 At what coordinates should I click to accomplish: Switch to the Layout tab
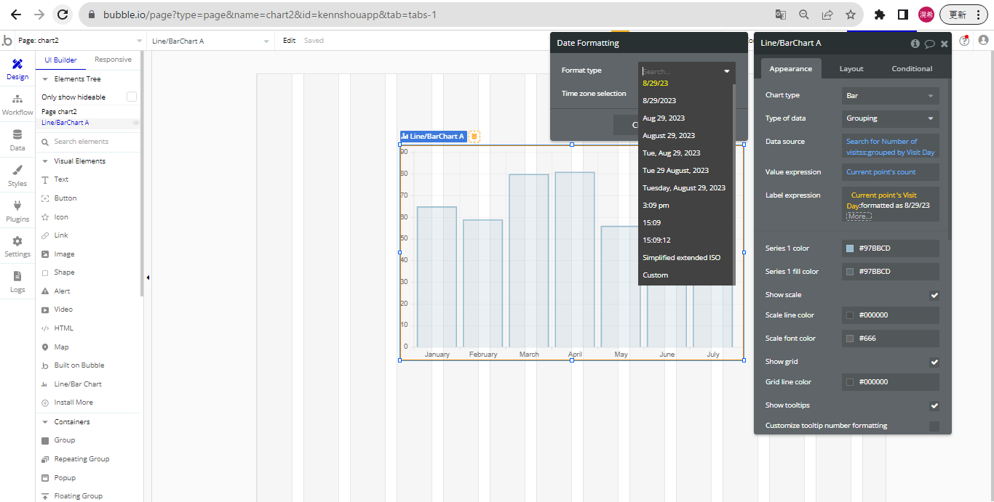tap(851, 69)
